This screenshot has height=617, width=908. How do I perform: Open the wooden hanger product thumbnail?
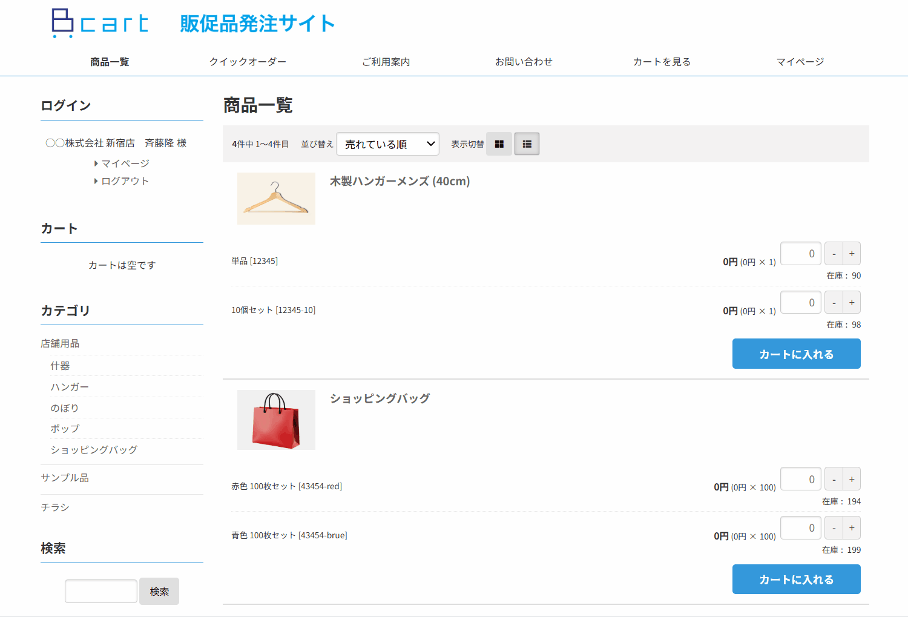coord(276,199)
